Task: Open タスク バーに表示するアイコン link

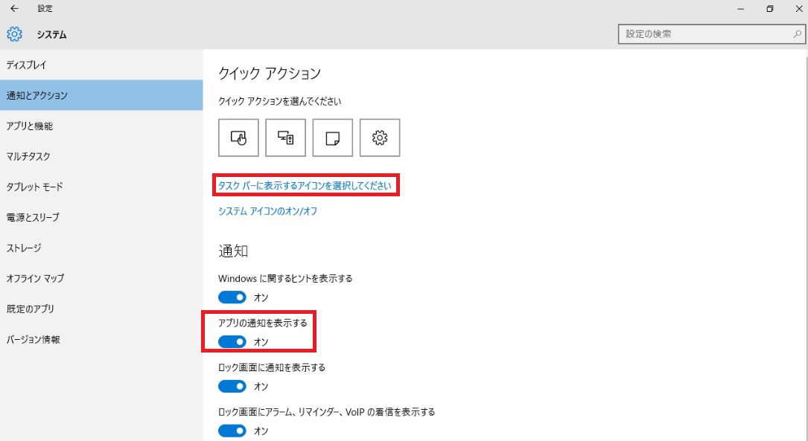Action: coord(305,186)
